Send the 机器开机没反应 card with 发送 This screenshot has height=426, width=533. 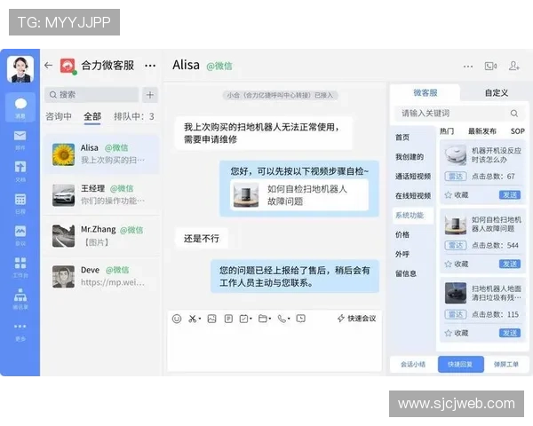(x=510, y=195)
